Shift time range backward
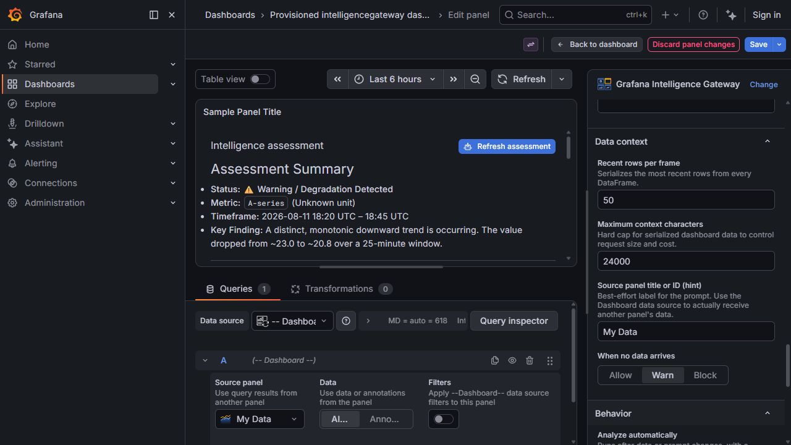The image size is (791, 445). [337, 79]
